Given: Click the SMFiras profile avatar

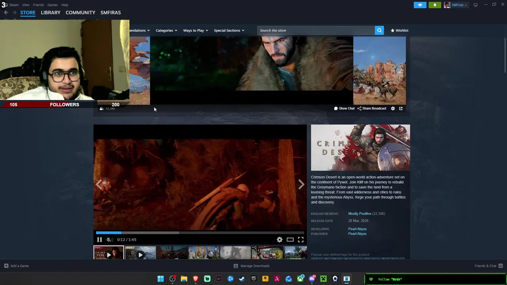Looking at the screenshot, I should (447, 5).
